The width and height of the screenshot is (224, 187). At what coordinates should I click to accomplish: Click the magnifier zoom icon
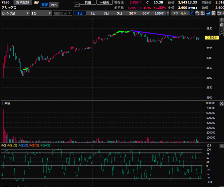197,13
